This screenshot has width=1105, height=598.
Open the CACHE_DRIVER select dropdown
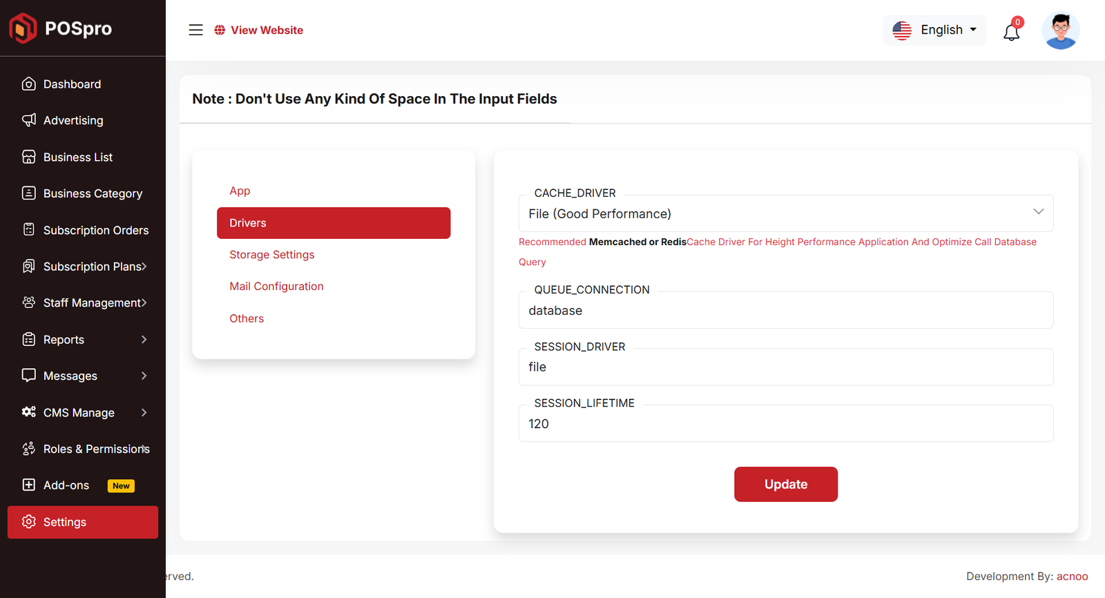tap(785, 213)
